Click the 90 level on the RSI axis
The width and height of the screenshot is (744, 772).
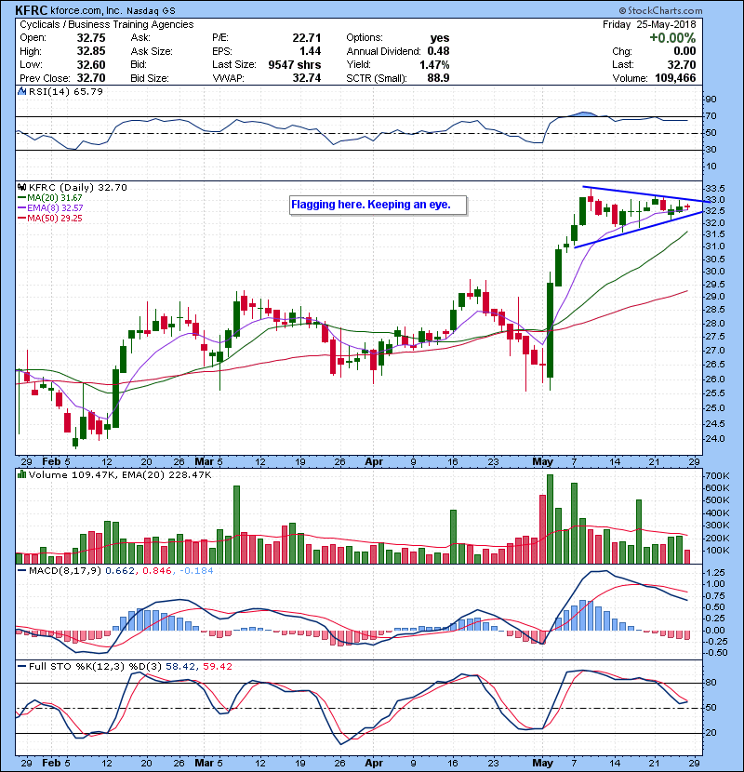coord(711,100)
